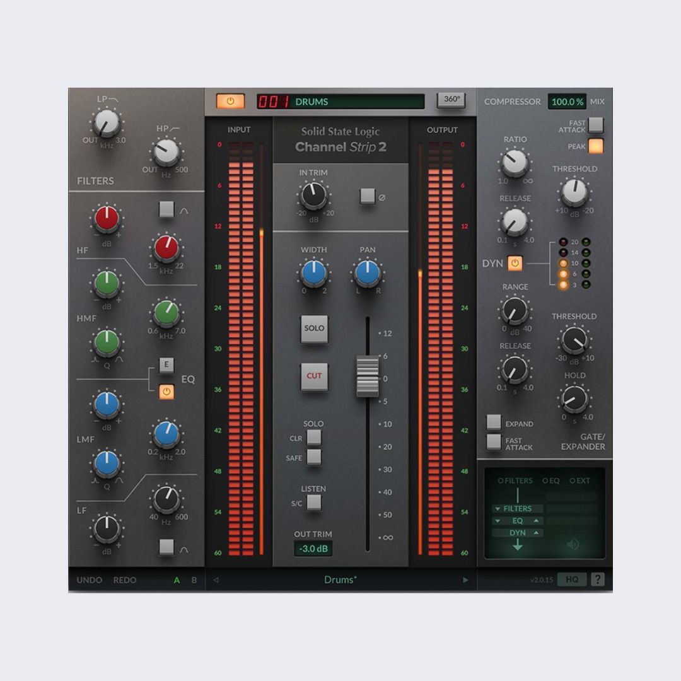Toggle the HF bell shape button

coord(166,209)
